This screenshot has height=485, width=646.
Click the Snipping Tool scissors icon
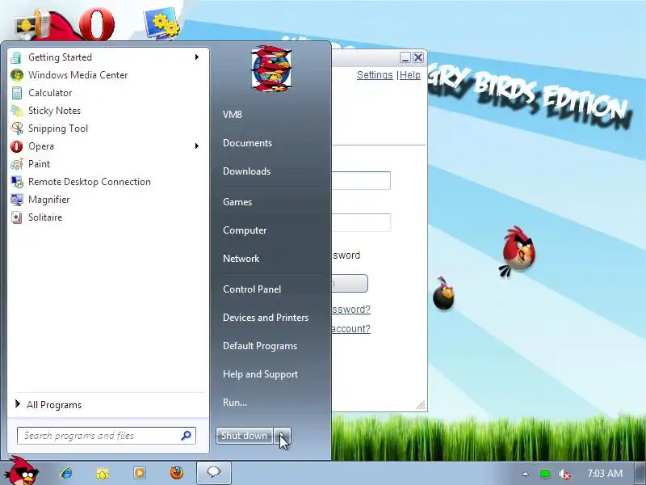[x=16, y=129]
